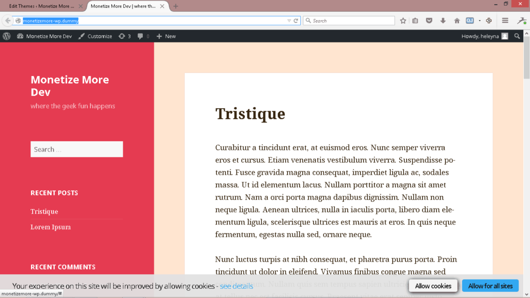Open the Monetize More Dev admin menu
Viewport: 530px width, 298px height.
(45, 36)
